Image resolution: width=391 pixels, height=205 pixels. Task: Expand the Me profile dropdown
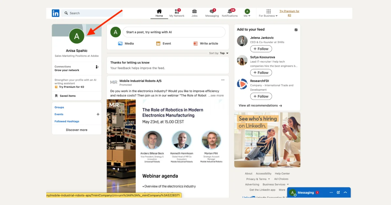coord(247,13)
